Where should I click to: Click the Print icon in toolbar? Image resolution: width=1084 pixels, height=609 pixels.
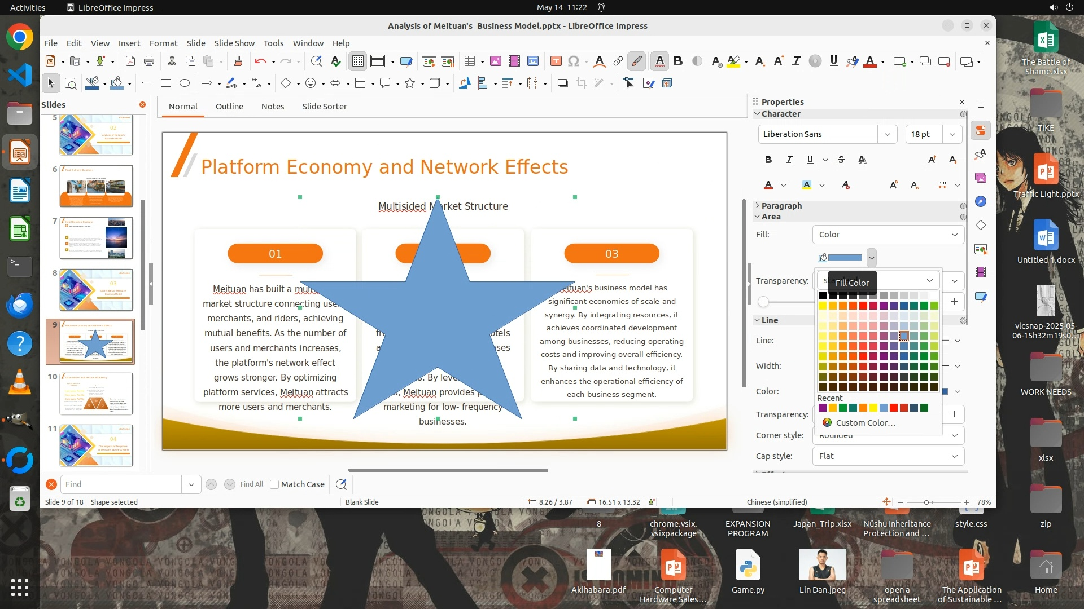pyautogui.click(x=149, y=61)
